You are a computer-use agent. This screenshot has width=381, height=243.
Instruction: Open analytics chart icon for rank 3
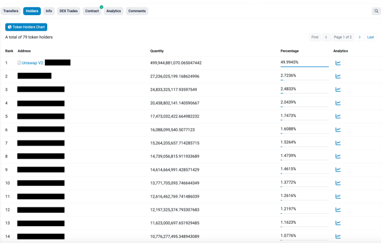point(338,90)
